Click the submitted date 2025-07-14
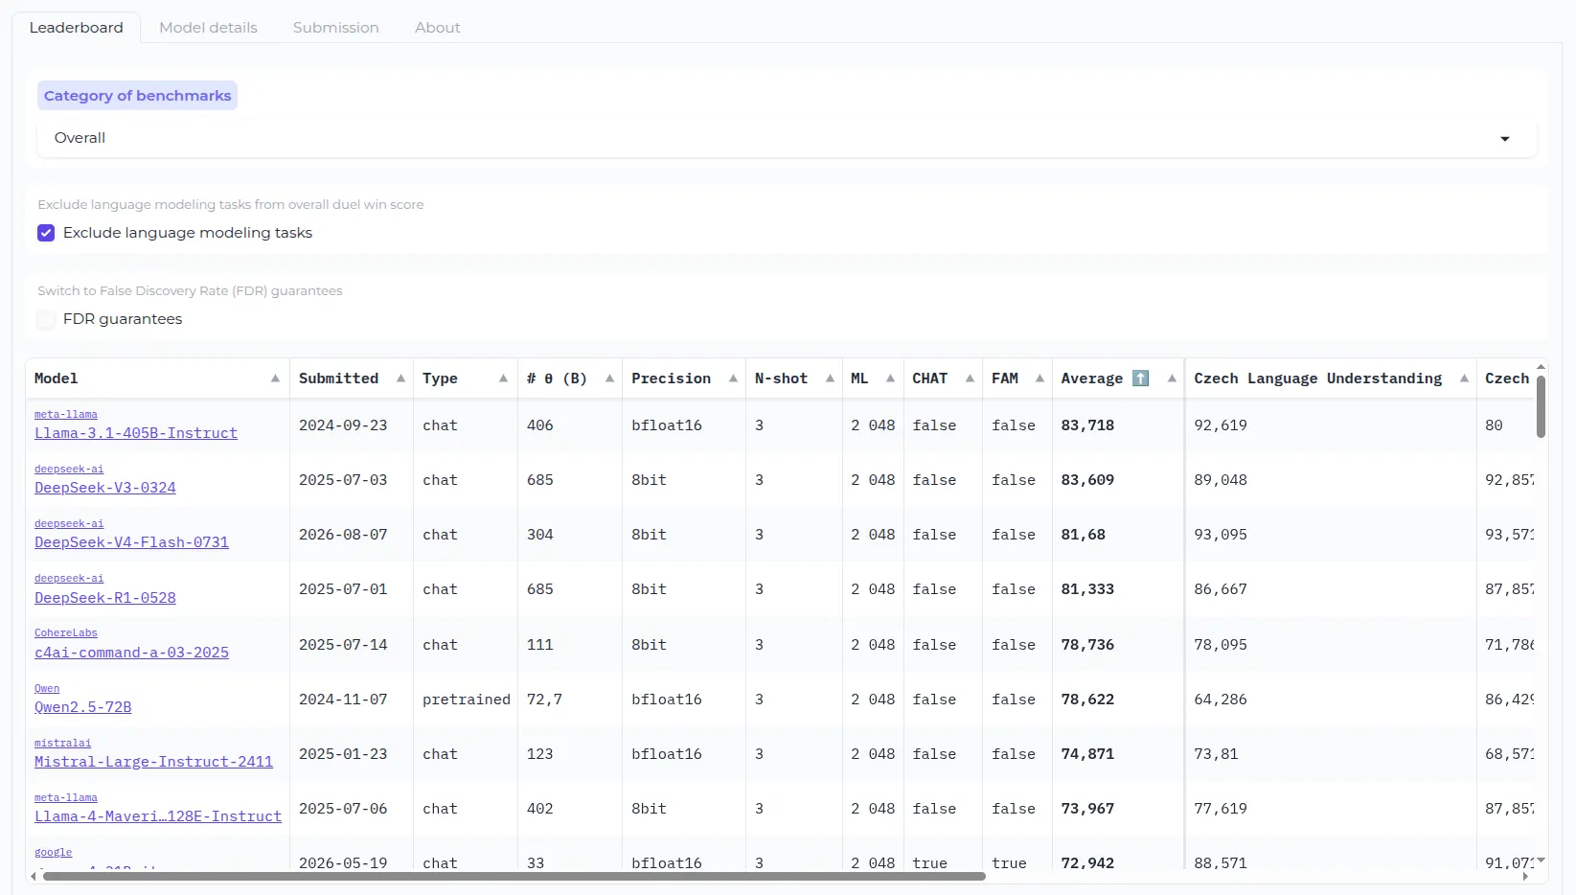Image resolution: width=1576 pixels, height=895 pixels. click(x=343, y=645)
